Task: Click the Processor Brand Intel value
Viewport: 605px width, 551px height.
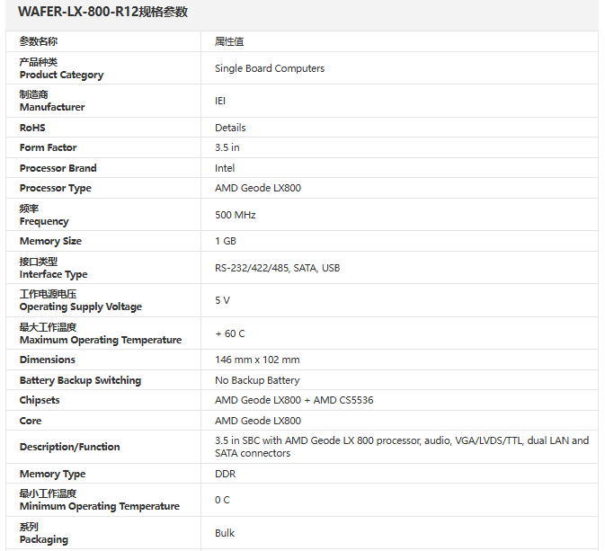Action: pos(225,168)
